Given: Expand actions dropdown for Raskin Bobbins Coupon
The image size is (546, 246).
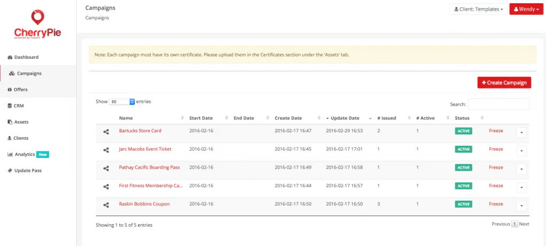Looking at the screenshot, I should click(521, 206).
